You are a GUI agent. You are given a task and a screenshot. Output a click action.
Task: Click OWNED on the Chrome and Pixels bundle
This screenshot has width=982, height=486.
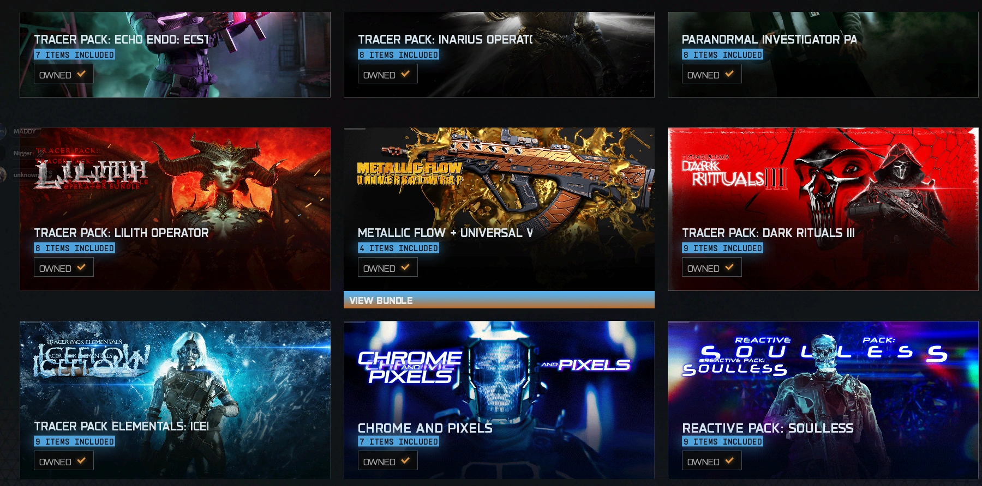387,461
